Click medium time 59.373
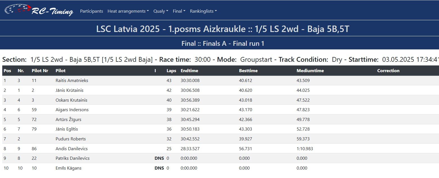The image size is (439, 178). (x=303, y=139)
